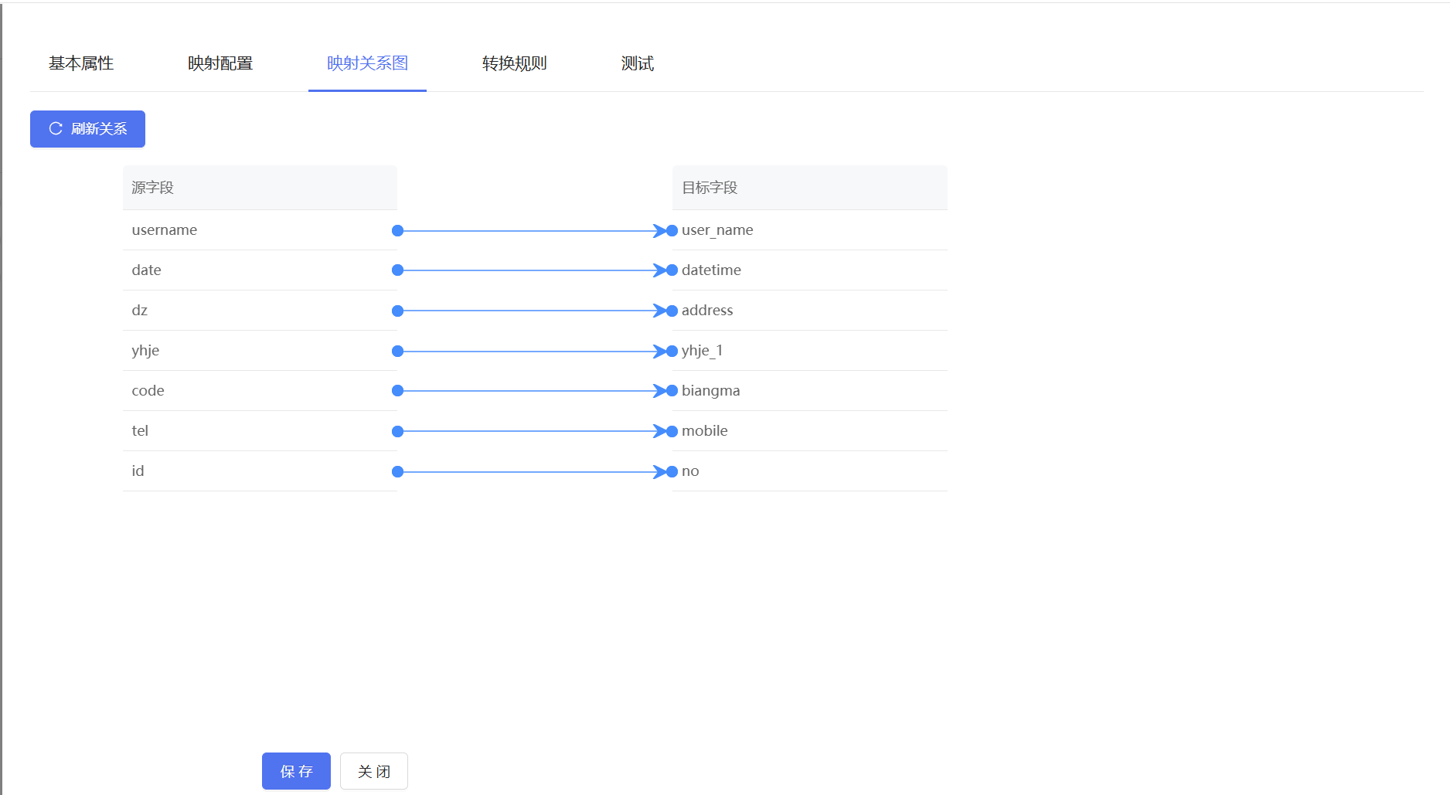Switch to the 基本属性 tab
The width and height of the screenshot is (1450, 795).
[x=81, y=63]
